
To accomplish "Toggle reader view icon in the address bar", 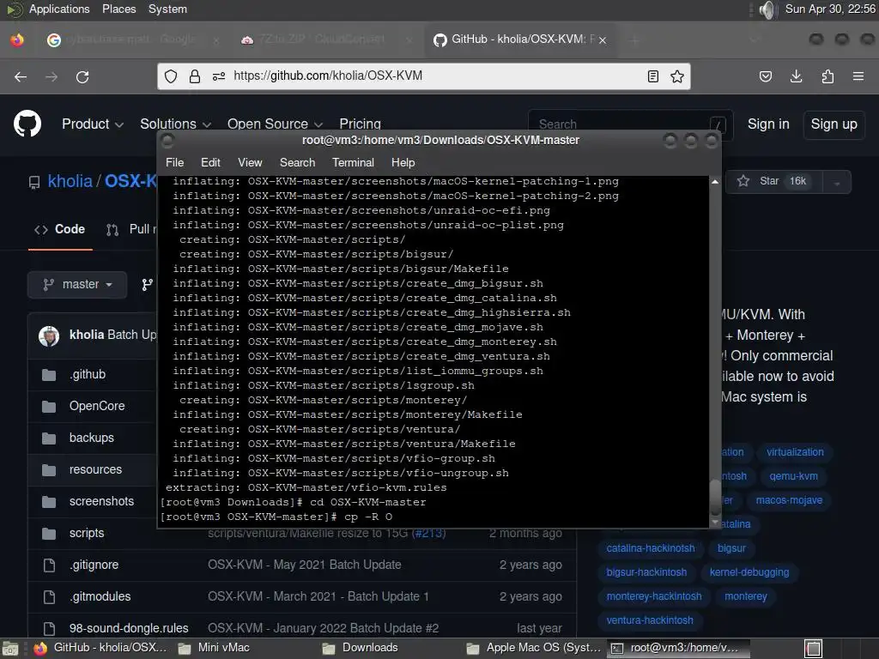I will point(652,76).
